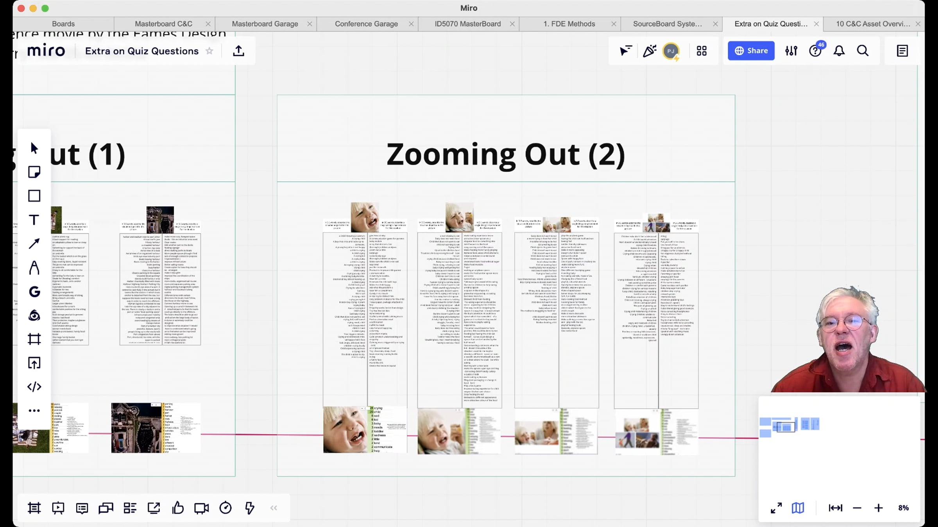Screen dimensions: 938x527
Task: Switch to the 1. FDE Methods tab
Action: tap(569, 24)
